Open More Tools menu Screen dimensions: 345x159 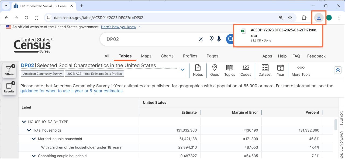point(301,70)
